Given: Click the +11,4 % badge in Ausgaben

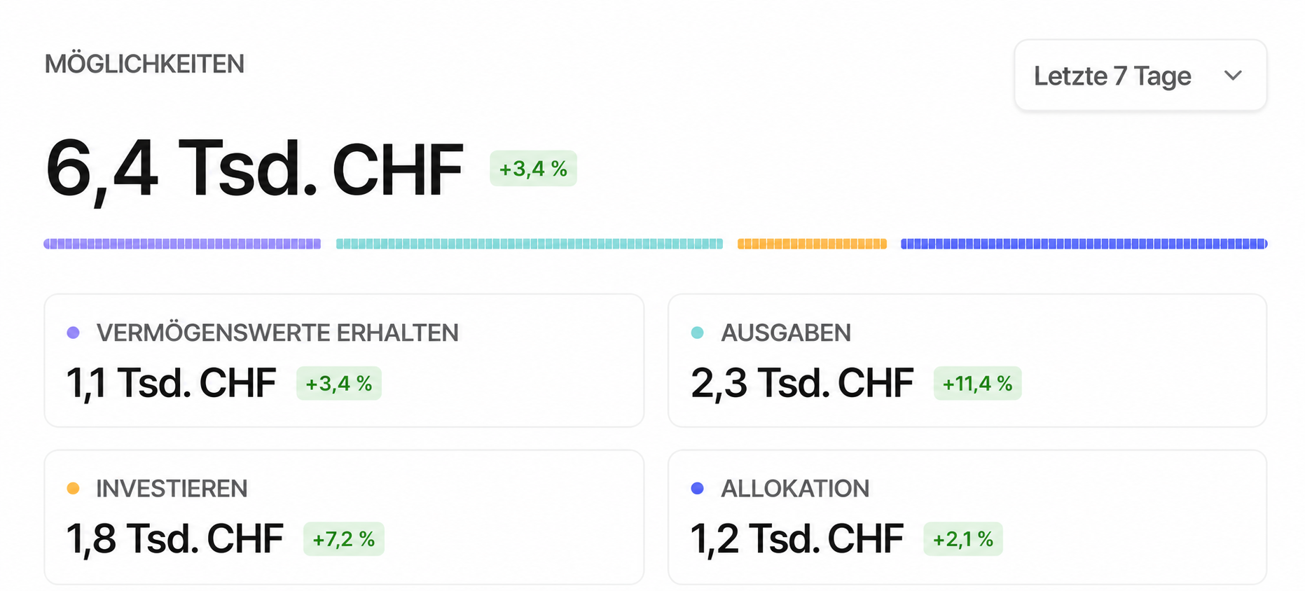Looking at the screenshot, I should [x=977, y=384].
